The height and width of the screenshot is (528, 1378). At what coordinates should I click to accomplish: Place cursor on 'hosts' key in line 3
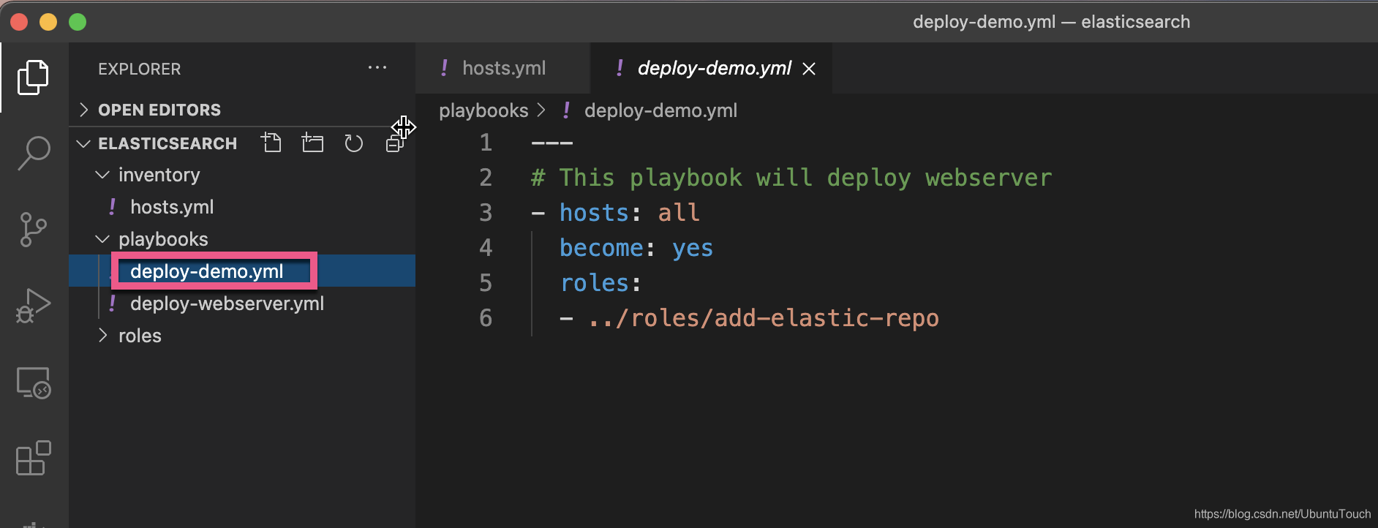pos(595,213)
